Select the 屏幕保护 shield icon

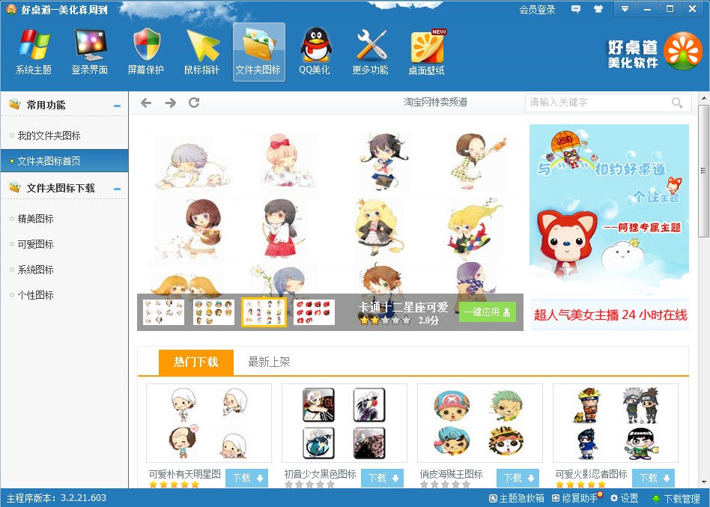point(145,52)
